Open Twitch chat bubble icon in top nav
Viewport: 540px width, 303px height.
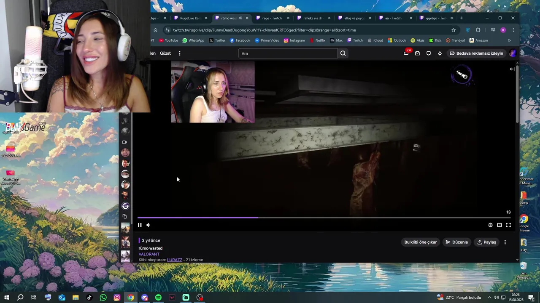coord(429,53)
